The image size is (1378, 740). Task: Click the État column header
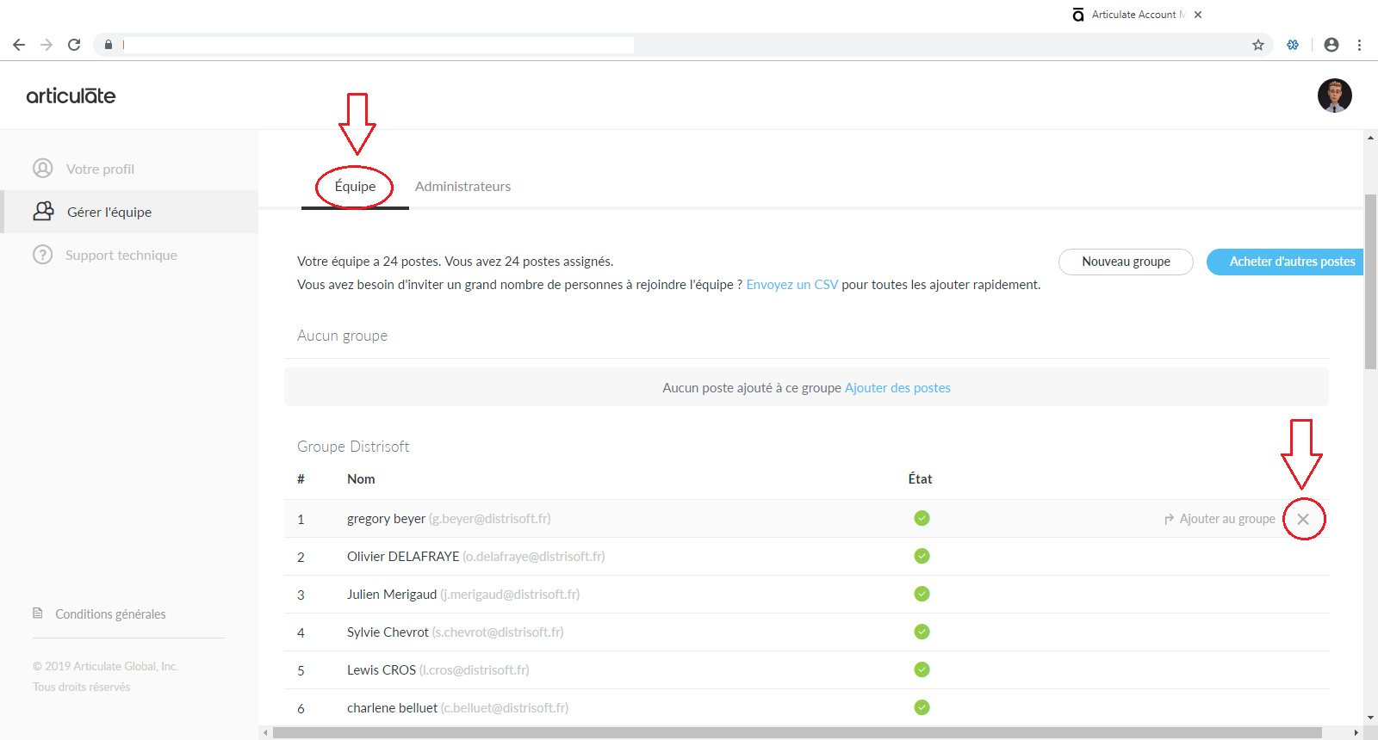pyautogui.click(x=920, y=478)
